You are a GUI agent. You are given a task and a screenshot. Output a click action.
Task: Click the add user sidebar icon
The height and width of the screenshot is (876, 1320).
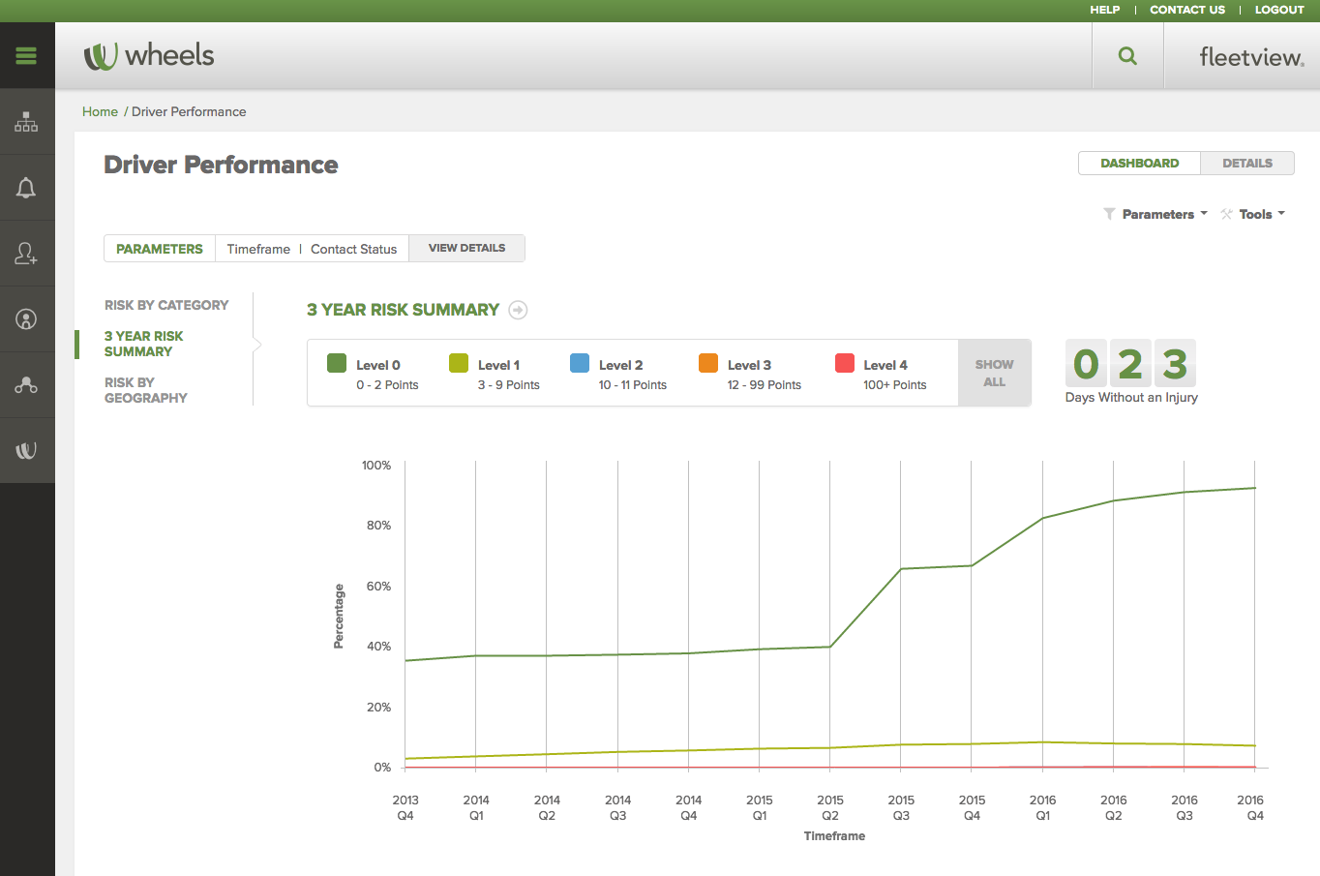(26, 254)
